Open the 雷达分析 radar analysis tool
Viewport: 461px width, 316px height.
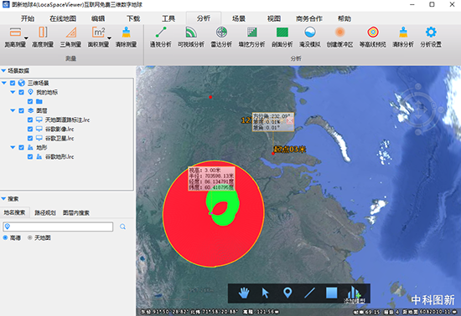pos(221,38)
